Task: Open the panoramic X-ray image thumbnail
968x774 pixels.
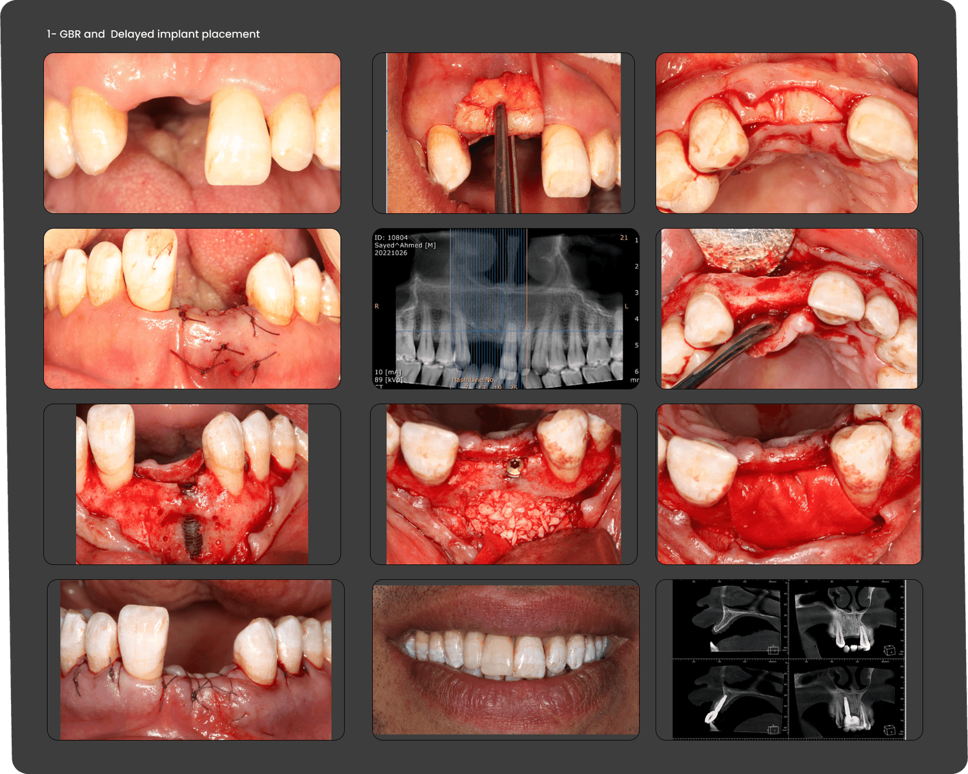Action: pyautogui.click(x=506, y=309)
